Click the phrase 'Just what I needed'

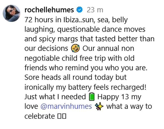coord(55,97)
